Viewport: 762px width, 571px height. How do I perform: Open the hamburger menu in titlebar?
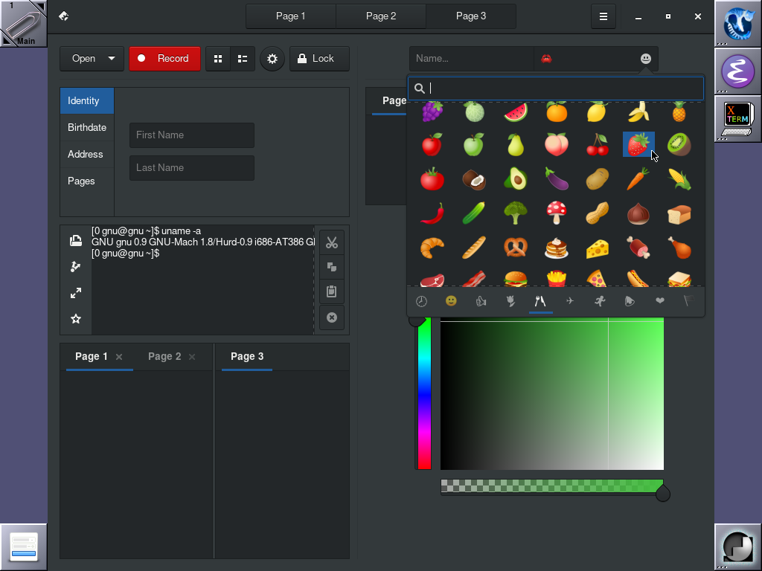(x=603, y=16)
